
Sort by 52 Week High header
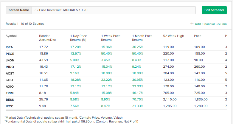pos(173,36)
